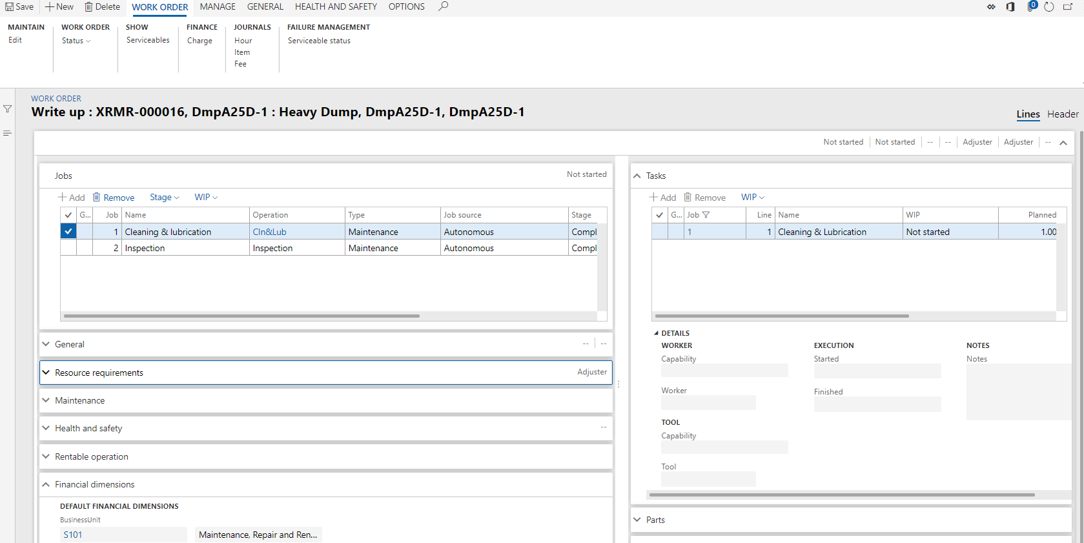Open the filter pane funnel icon
Viewport: 1084px width, 543px height.
[x=8, y=109]
